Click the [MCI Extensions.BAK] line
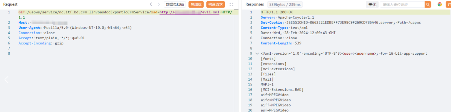The image size is (451, 112). click(282, 90)
